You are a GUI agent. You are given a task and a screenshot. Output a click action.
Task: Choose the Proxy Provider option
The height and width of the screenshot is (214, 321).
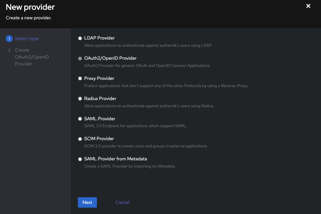point(80,78)
